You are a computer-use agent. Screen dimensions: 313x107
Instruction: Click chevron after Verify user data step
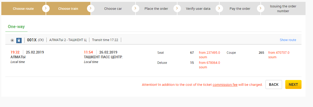click(x=219, y=8)
